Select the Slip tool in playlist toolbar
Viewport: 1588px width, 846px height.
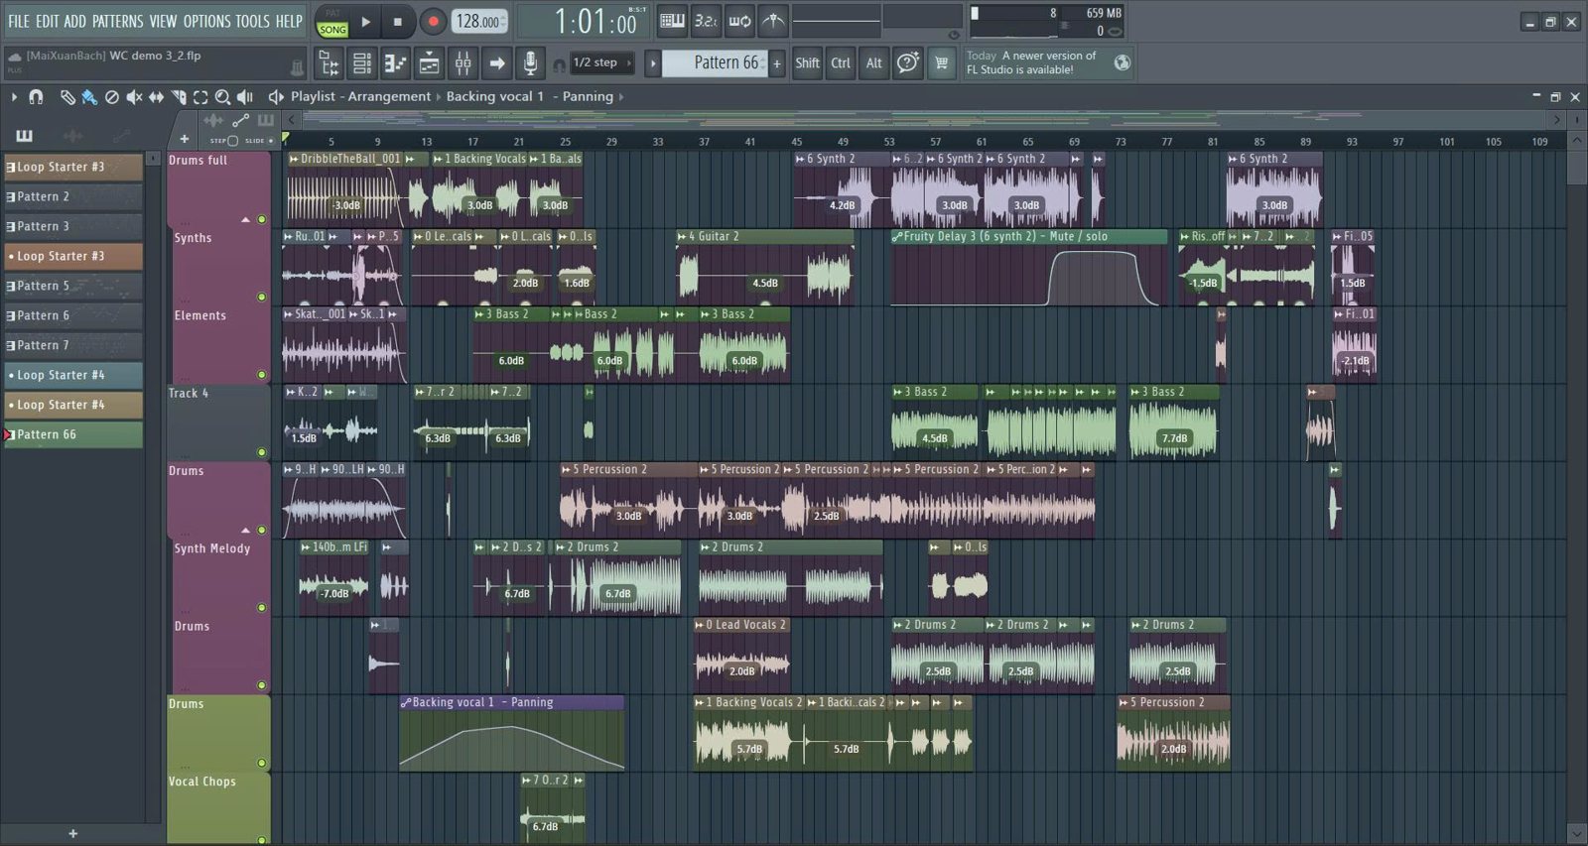156,97
